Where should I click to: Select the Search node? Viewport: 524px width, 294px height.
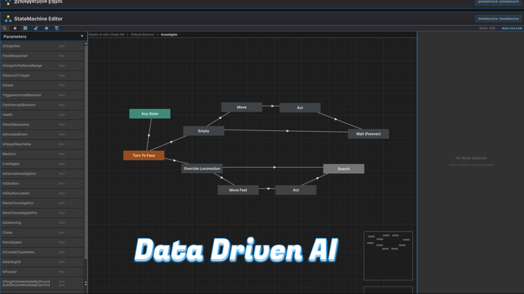pyautogui.click(x=344, y=169)
